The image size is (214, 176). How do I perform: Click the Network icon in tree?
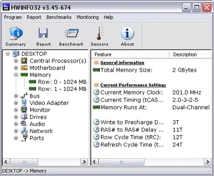pos(24,131)
